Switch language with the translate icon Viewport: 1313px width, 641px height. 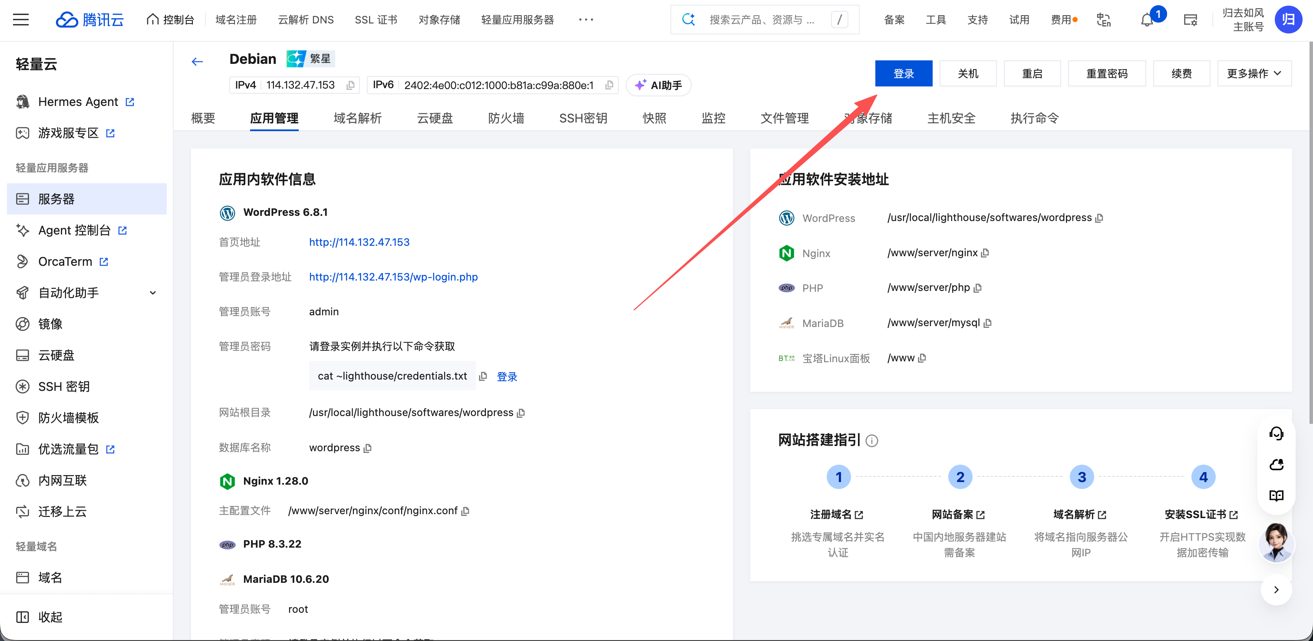(1104, 20)
